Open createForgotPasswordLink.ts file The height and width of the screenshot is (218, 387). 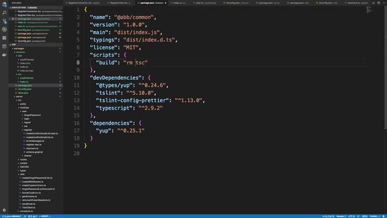coord(37,178)
